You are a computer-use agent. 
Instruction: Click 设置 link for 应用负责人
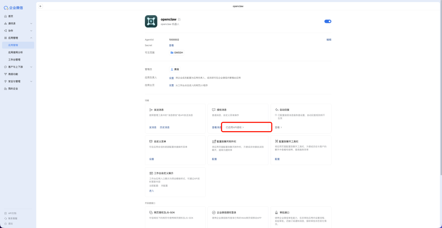[171, 78]
